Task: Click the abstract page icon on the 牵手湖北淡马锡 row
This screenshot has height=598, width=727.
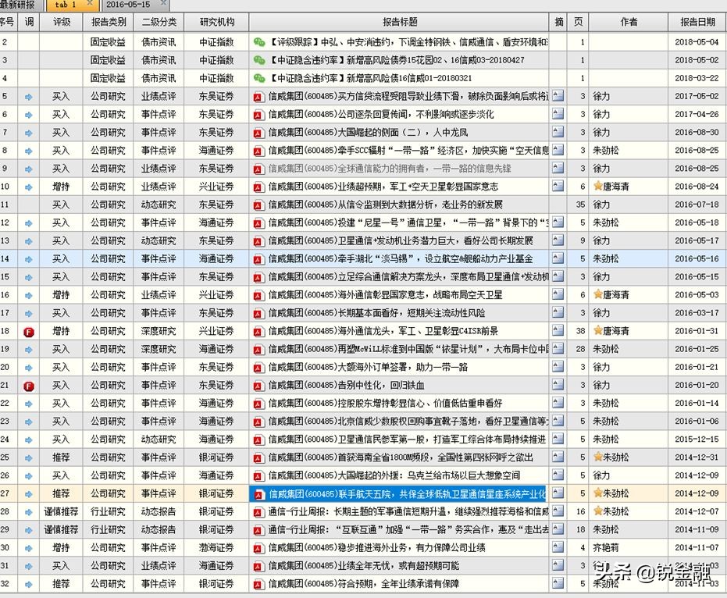Action: click(x=558, y=258)
